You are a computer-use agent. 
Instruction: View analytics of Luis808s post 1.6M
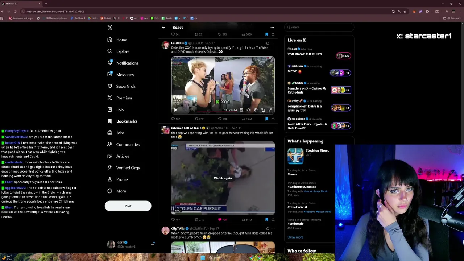coord(246,119)
